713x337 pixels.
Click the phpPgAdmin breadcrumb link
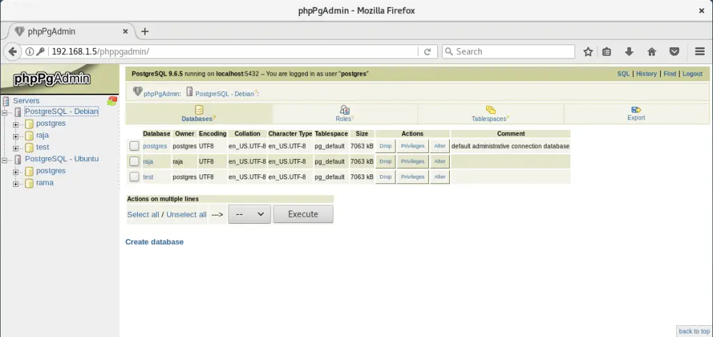click(162, 94)
